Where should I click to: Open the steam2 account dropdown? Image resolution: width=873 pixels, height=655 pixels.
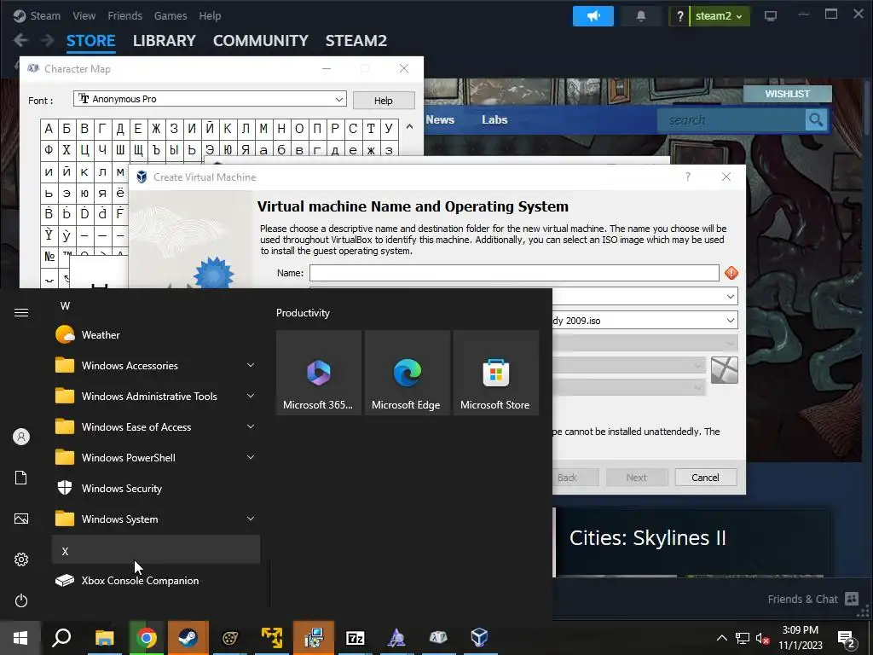coord(719,16)
